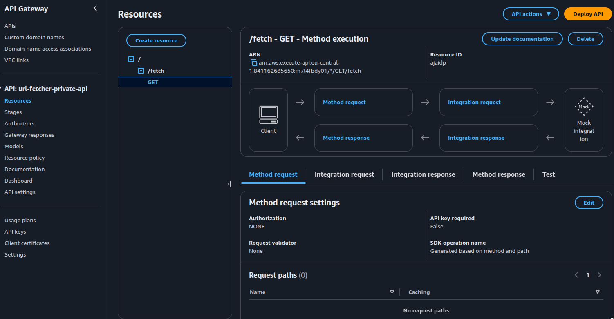
Task: Open Method response box in diagram
Action: 363,138
